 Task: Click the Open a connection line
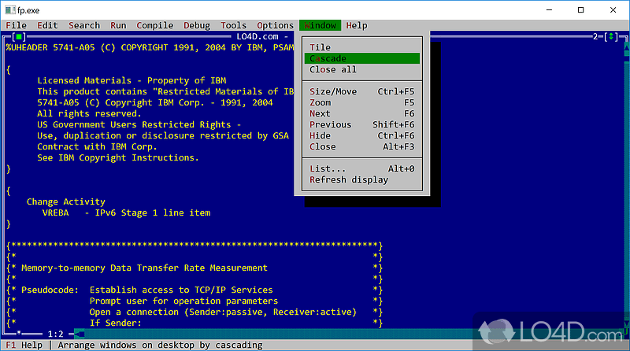(x=223, y=312)
